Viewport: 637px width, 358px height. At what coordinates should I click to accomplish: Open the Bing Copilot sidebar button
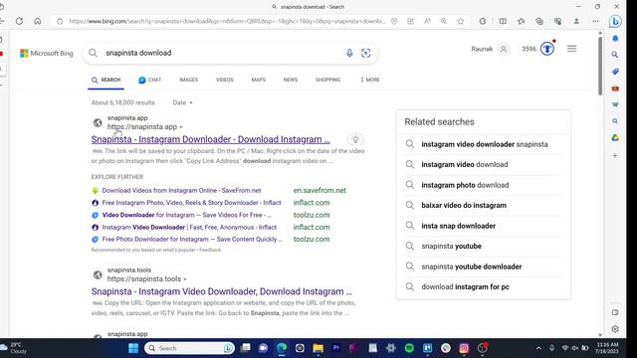click(615, 21)
